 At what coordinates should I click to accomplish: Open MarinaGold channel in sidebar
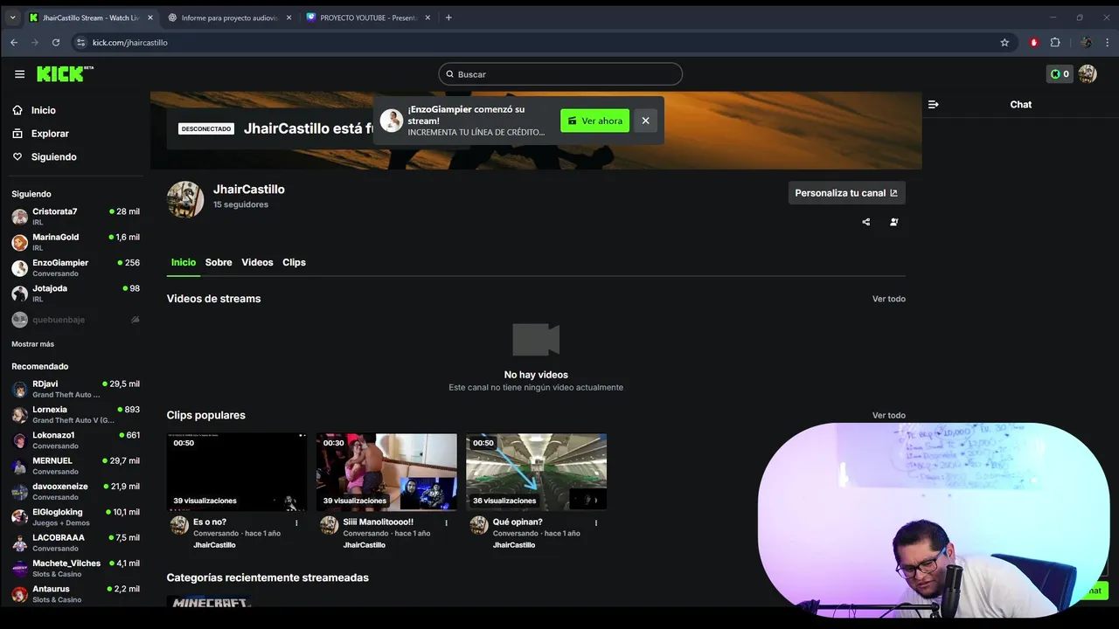coord(75,242)
